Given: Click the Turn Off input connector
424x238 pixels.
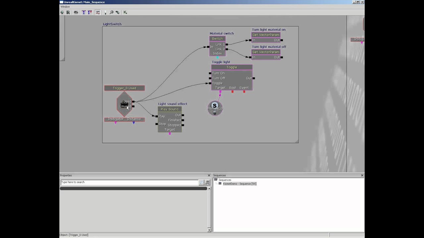Looking at the screenshot, I should (x=210, y=78).
